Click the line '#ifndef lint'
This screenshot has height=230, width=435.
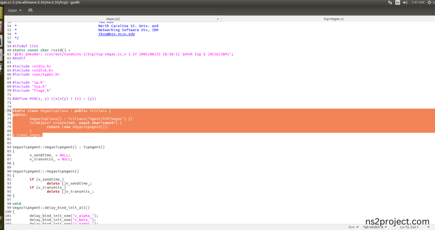pyautogui.click(x=25, y=46)
